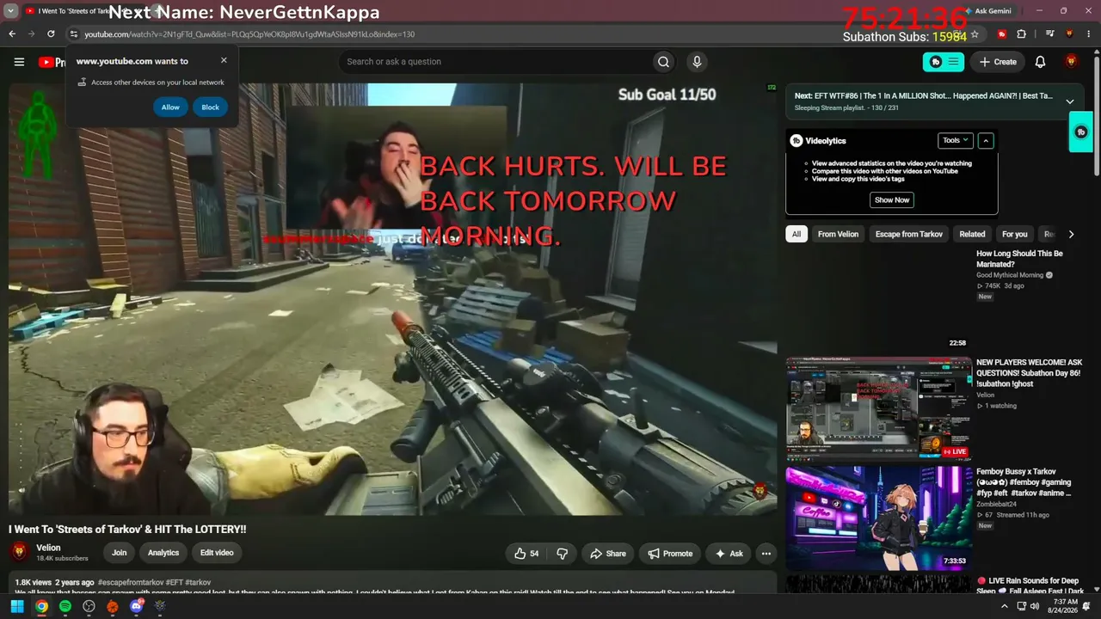Open the browser extensions puzzle icon

pyautogui.click(x=1021, y=34)
